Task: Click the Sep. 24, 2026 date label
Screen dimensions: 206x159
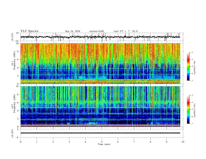Action: point(73,31)
